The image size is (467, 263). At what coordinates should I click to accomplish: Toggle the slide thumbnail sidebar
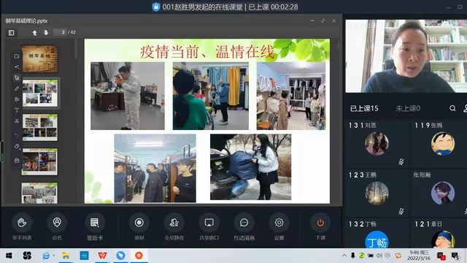12,32
